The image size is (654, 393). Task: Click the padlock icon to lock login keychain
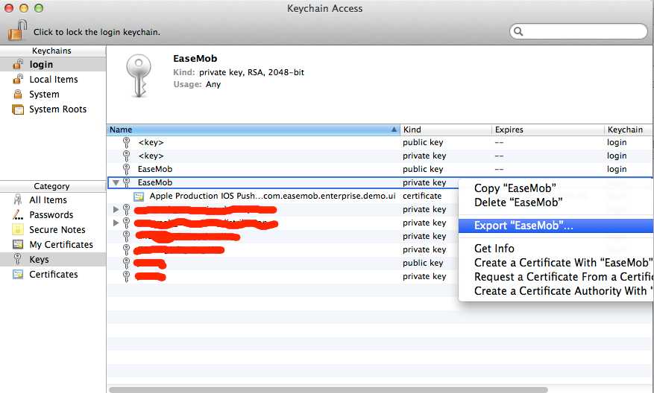pos(17,31)
